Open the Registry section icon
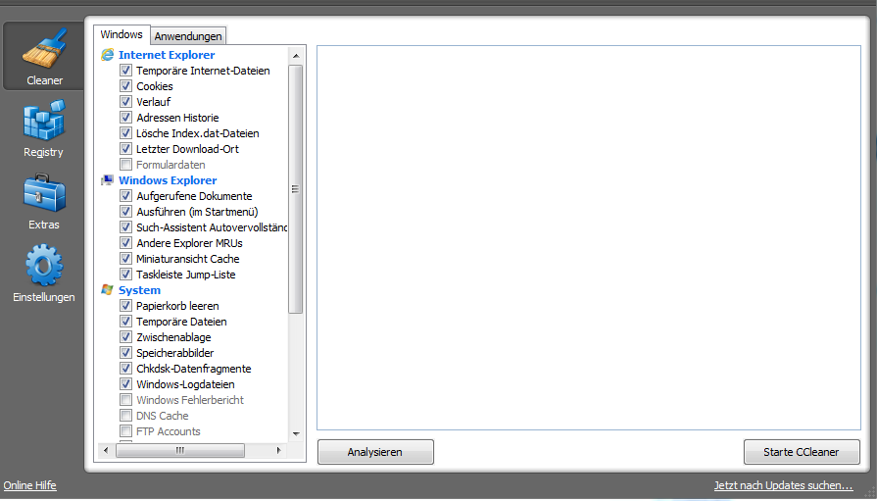The width and height of the screenshot is (877, 501). (44, 122)
